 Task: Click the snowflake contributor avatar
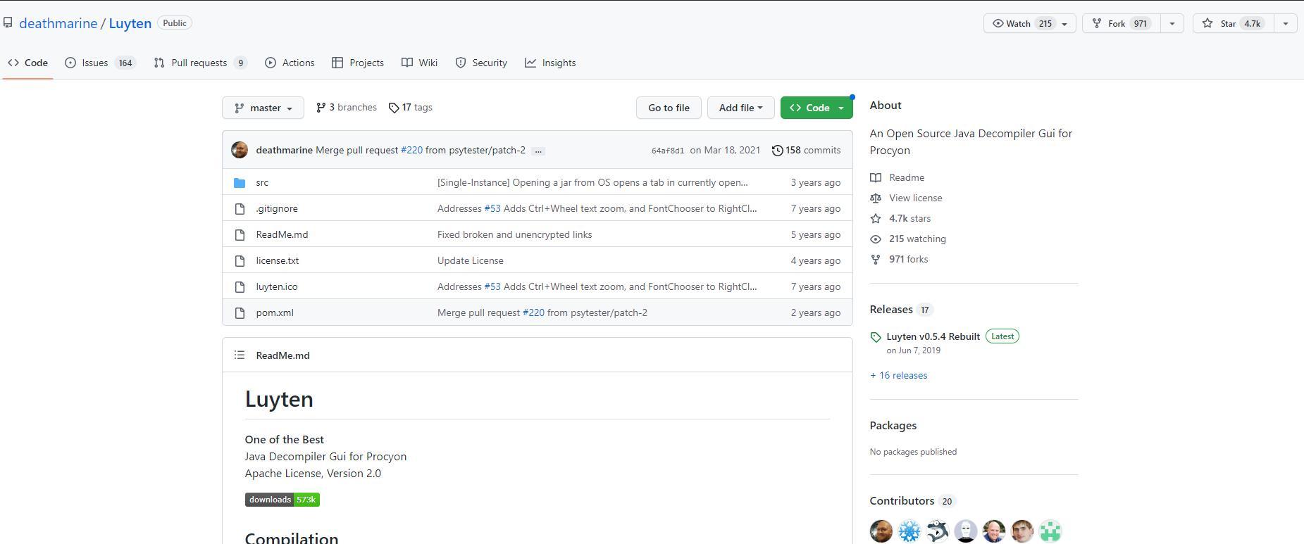coord(909,531)
